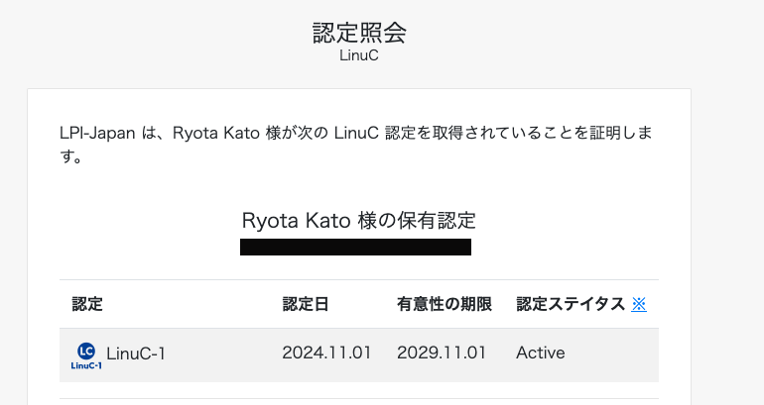Open the ※ footnote link
This screenshot has width=764, height=405.
coord(639,304)
